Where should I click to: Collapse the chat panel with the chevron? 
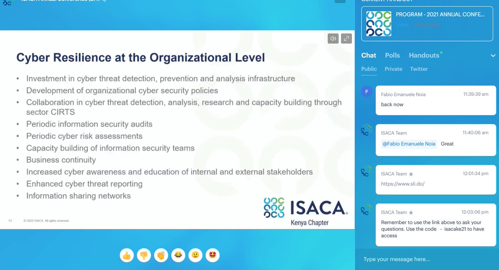[x=493, y=56]
